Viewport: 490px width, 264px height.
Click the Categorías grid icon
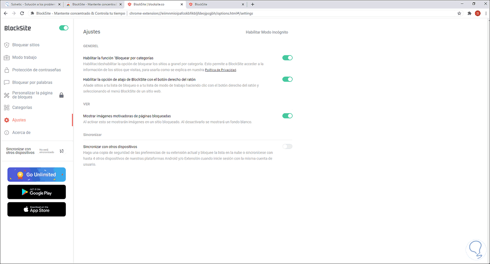point(7,108)
